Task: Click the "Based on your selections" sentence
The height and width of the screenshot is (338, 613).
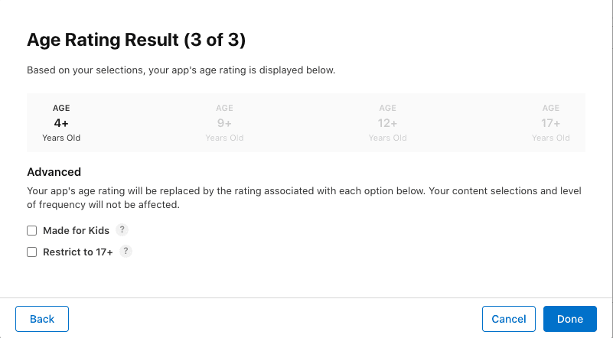Action: coord(181,70)
